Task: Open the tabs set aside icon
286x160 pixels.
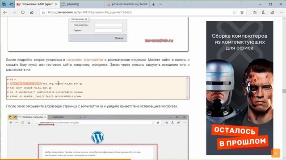Action: pos(4,4)
